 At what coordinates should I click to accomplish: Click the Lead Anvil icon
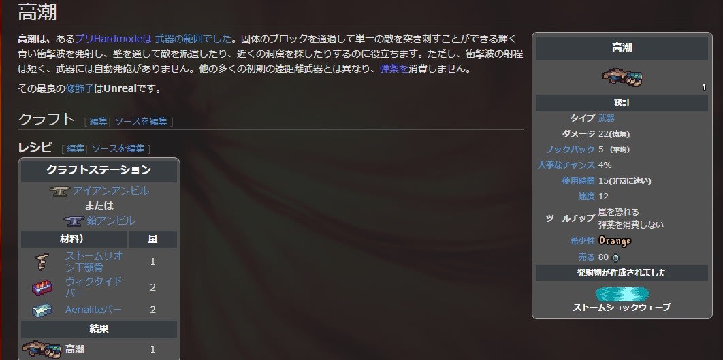coord(74,220)
